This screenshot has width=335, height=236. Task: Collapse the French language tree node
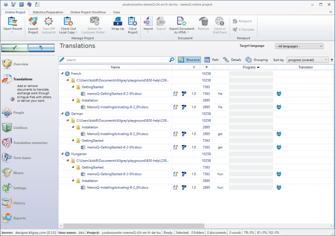pos(62,74)
